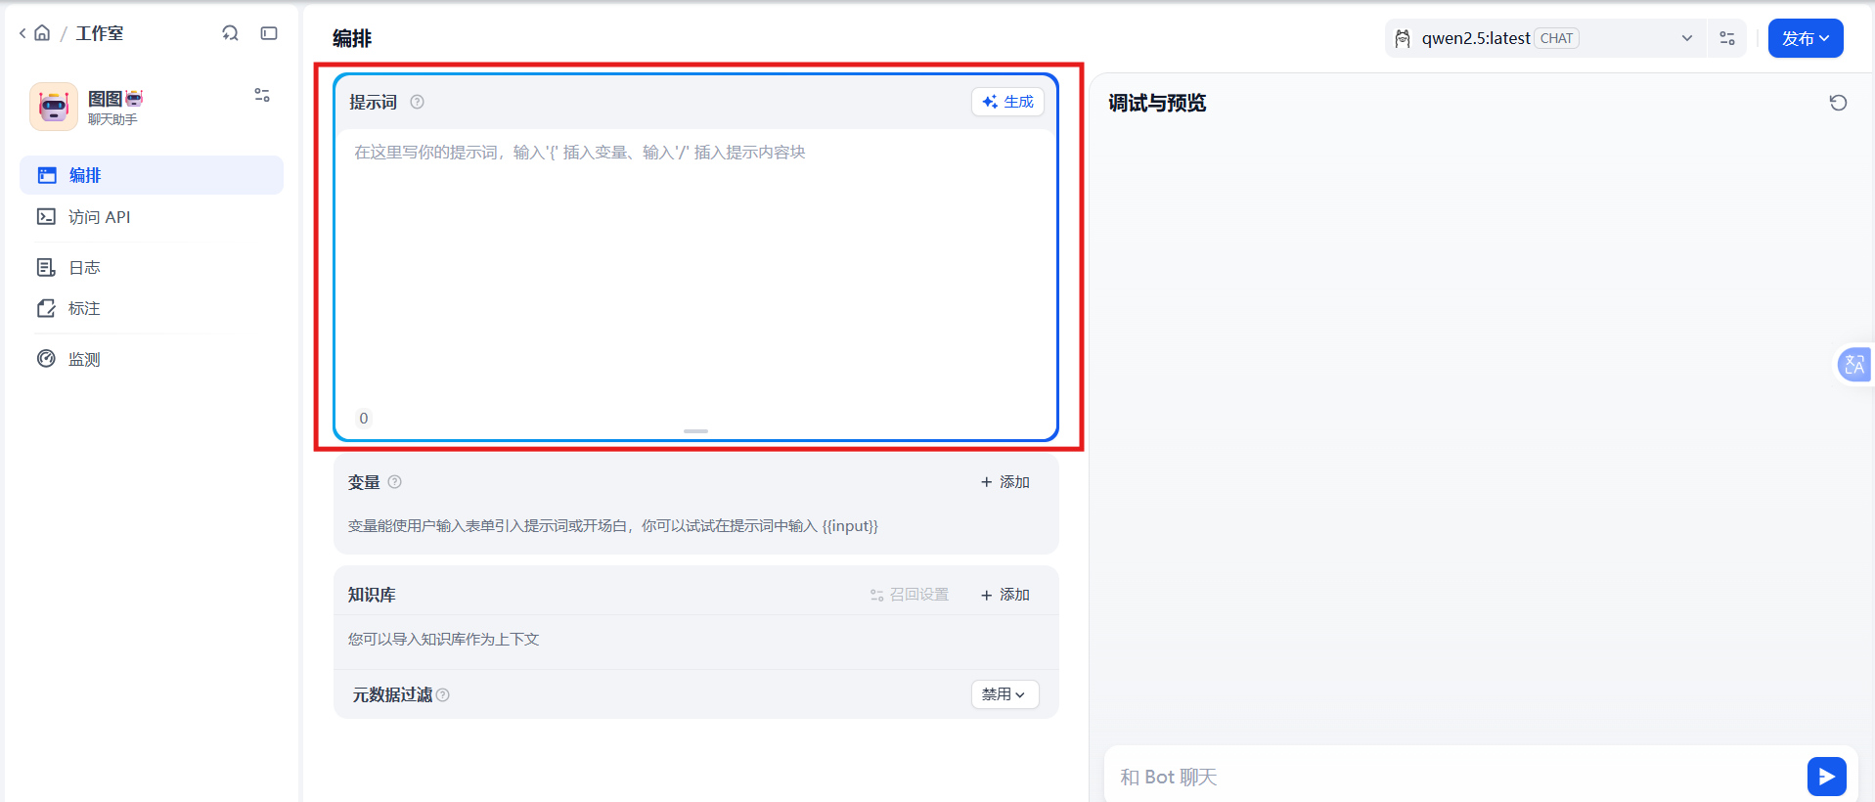1875x802 pixels.
Task: Open the 标注 menu item
Action: 152,308
